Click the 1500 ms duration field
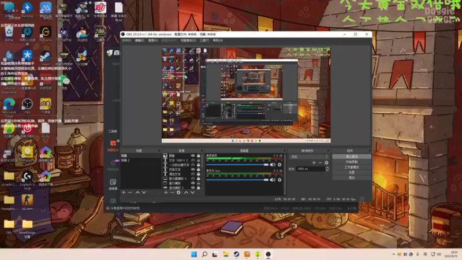Image resolution: width=462 pixels, height=260 pixels. pos(310,169)
